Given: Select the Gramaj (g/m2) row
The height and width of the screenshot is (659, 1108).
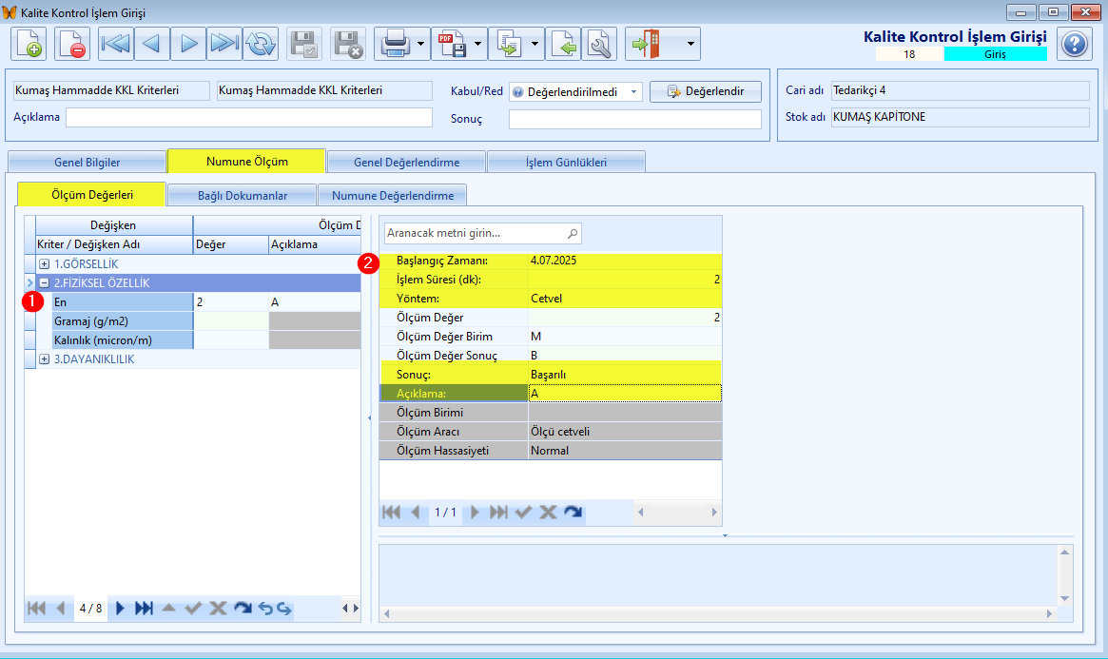Looking at the screenshot, I should click(x=123, y=321).
